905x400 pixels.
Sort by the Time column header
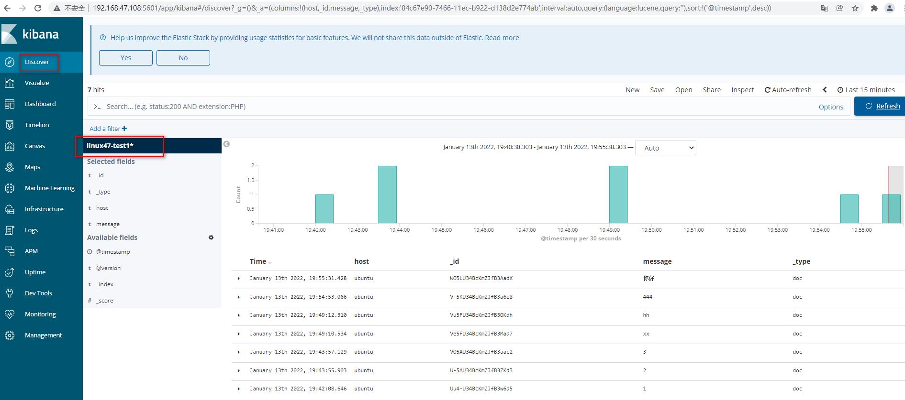tap(258, 261)
